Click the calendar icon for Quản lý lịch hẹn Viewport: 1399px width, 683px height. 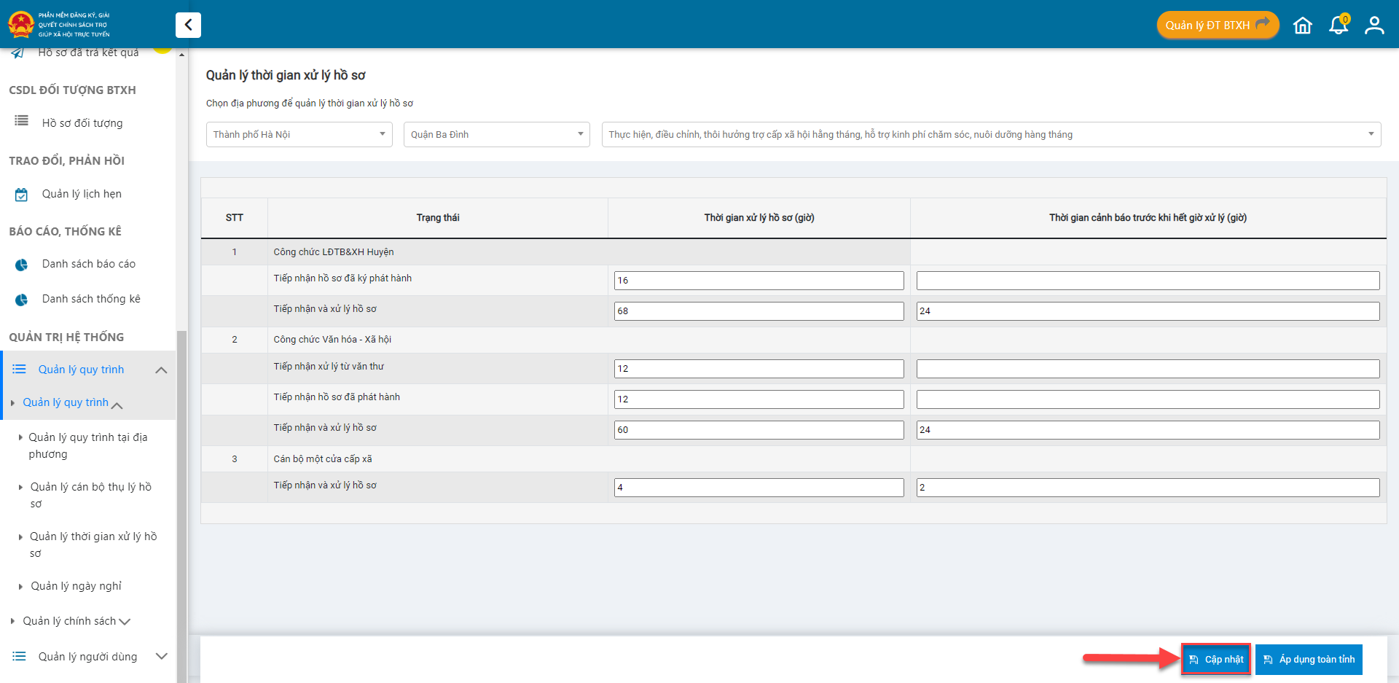22,195
